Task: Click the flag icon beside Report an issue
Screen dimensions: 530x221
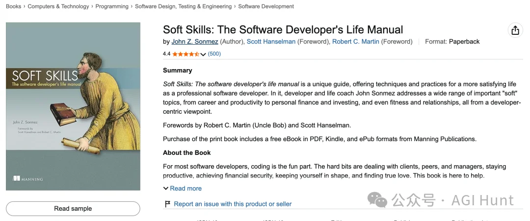Action: pyautogui.click(x=167, y=204)
